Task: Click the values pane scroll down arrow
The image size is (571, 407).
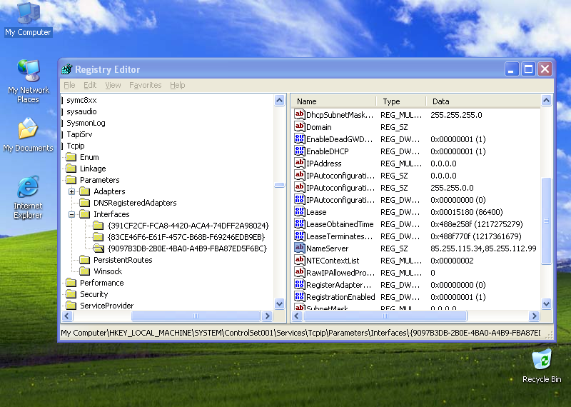Action: click(x=546, y=303)
